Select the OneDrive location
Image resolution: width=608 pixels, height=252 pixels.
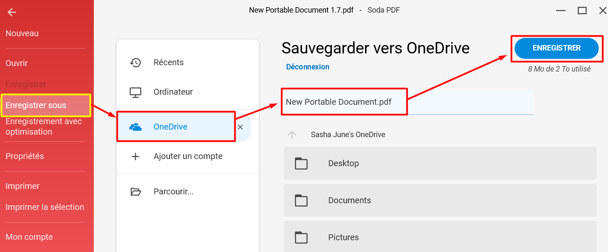point(170,127)
